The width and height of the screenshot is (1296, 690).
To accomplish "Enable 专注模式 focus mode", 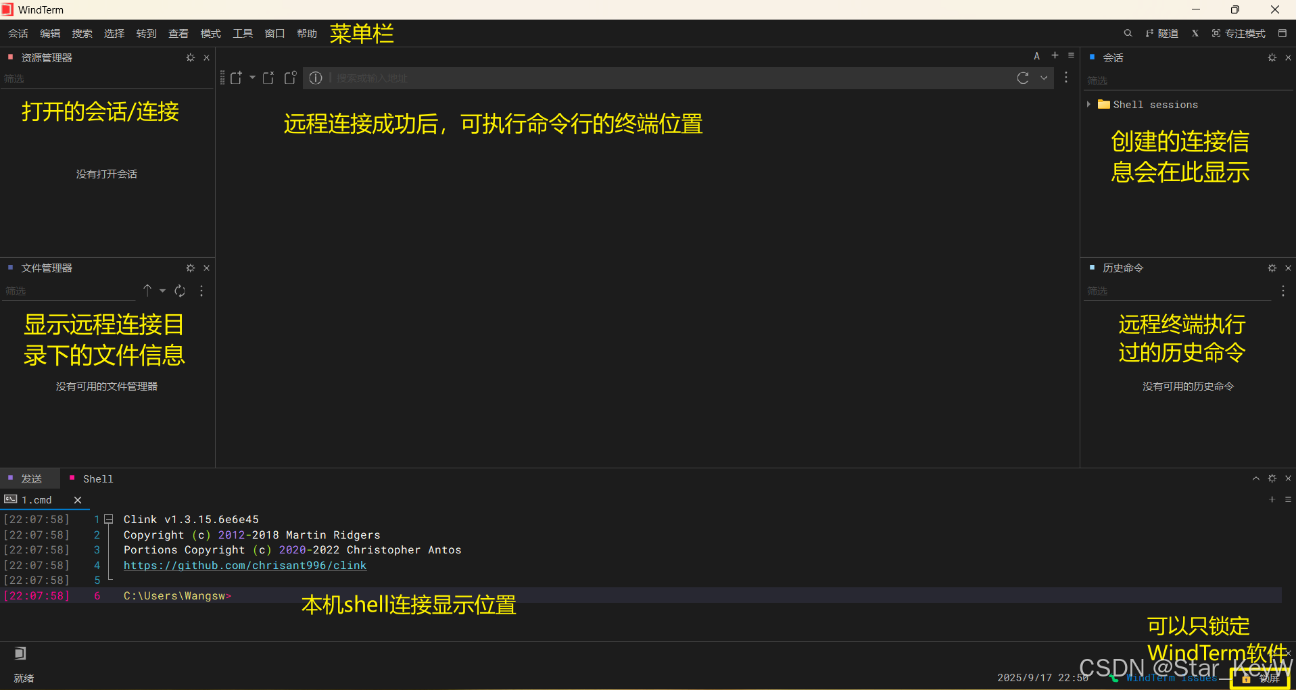I will point(1240,33).
